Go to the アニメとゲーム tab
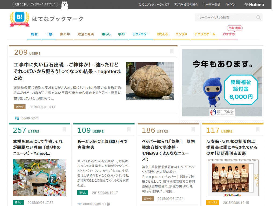The image size is (275, 206). tap(205, 34)
